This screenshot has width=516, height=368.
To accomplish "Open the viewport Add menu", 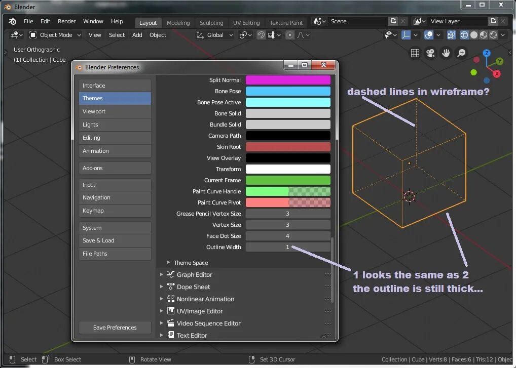I will [x=137, y=35].
